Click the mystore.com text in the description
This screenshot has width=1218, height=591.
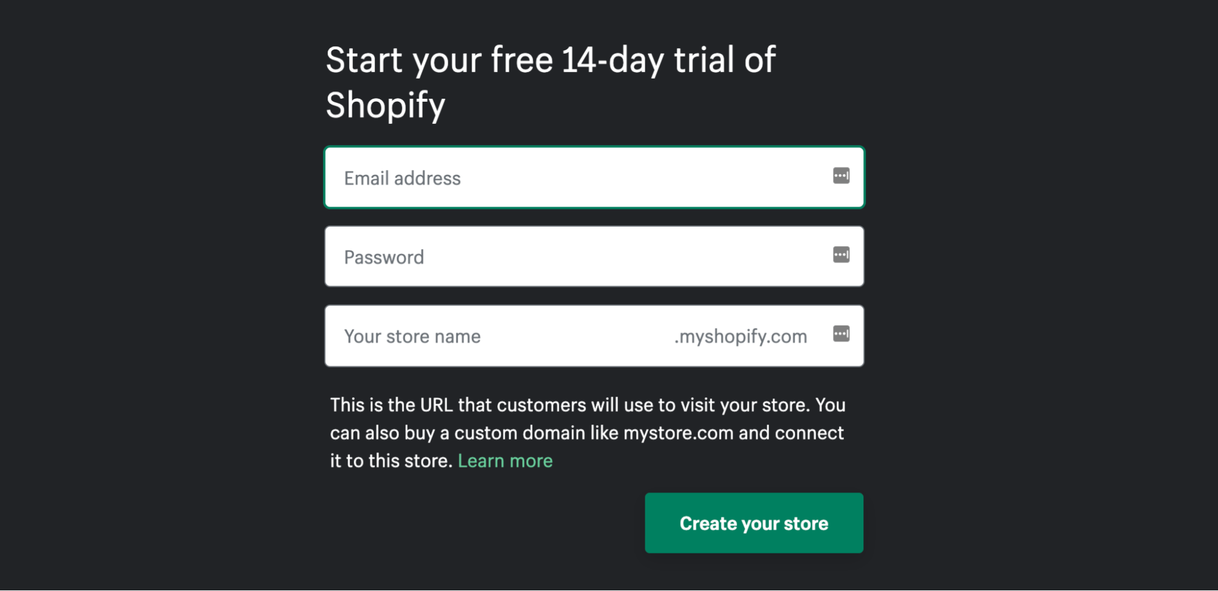(x=678, y=433)
